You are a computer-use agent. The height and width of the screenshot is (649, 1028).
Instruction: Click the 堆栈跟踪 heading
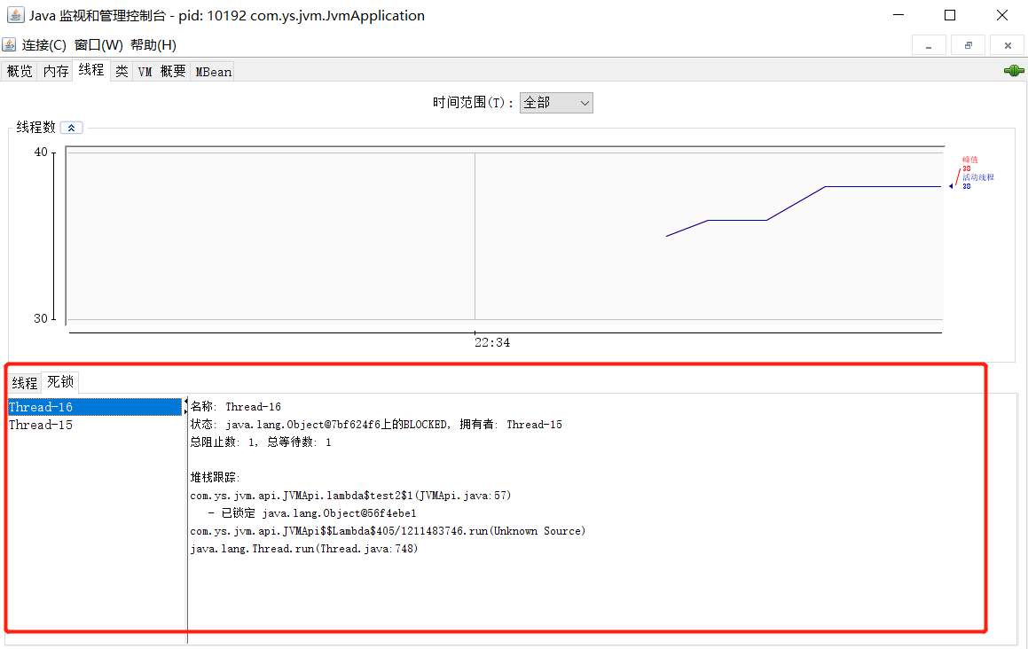215,477
